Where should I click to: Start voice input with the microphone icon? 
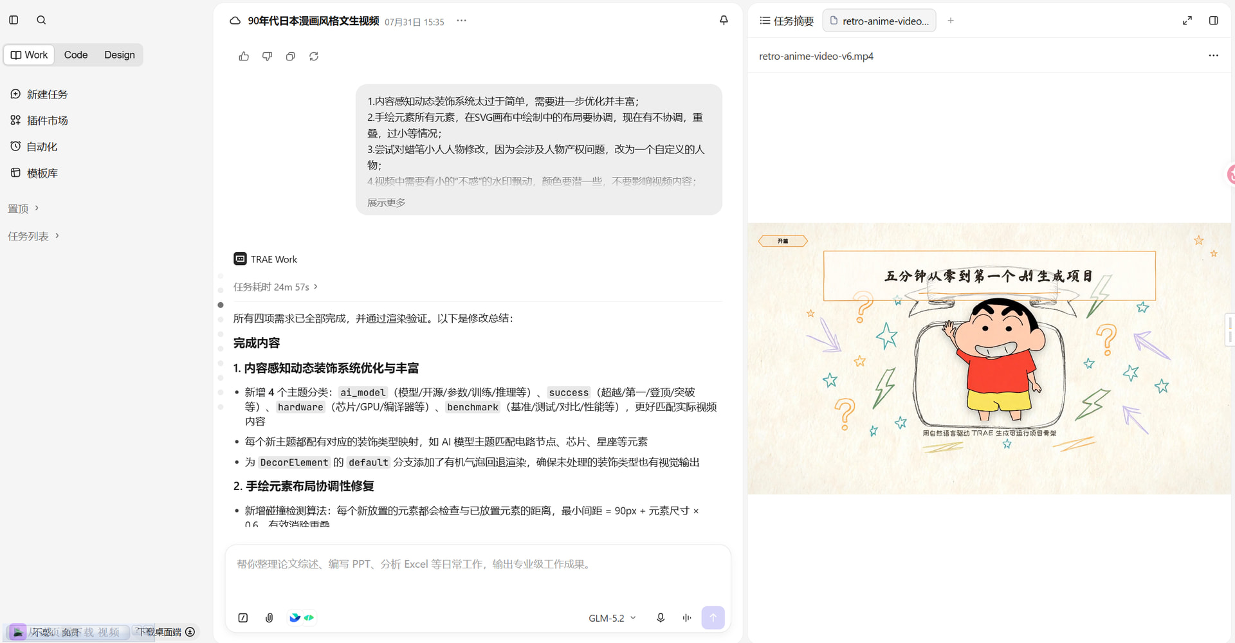(x=661, y=618)
